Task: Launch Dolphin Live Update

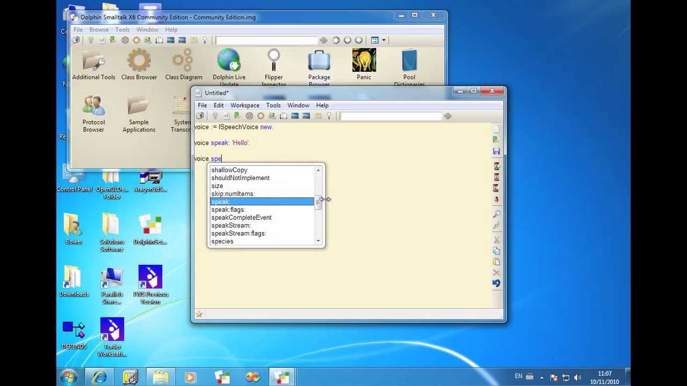Action: (x=229, y=67)
